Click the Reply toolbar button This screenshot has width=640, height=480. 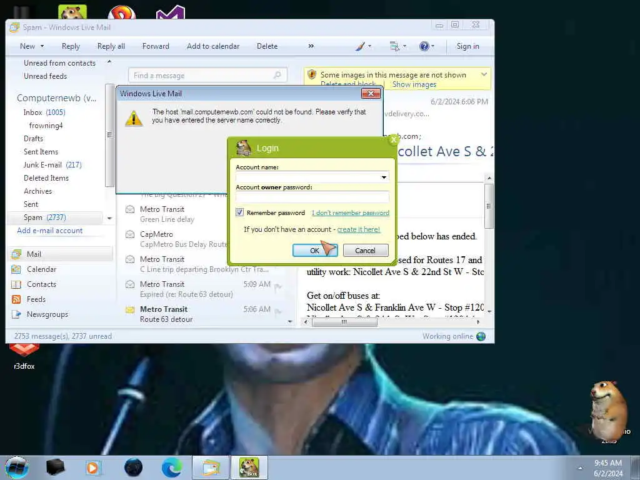(71, 46)
